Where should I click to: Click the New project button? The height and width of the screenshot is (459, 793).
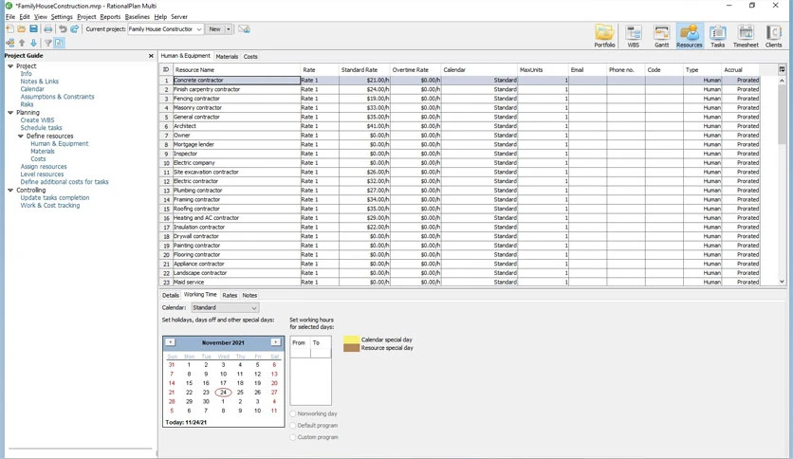click(215, 29)
